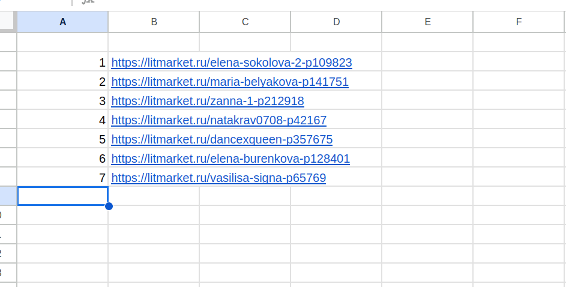The image size is (566, 287).
Task: Select the cell containing number 1
Action: 62,62
